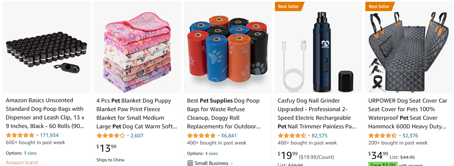The image size is (454, 166).
Task: Click the Best Seller badge on seat cover
Action: [379, 6]
